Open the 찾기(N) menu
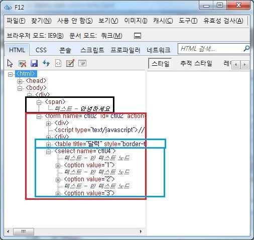Viewport: 254px width, 240px height. click(41, 21)
